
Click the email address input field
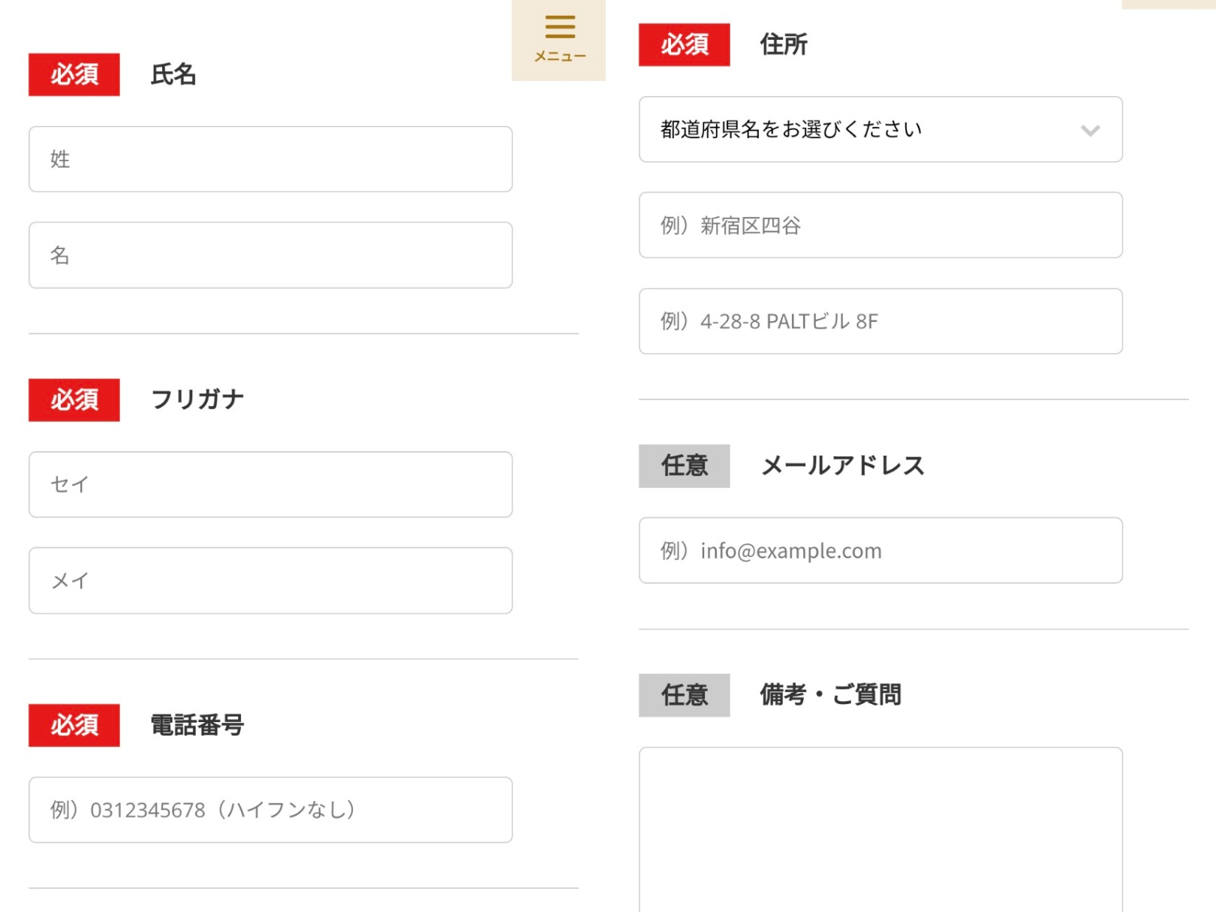tap(880, 550)
